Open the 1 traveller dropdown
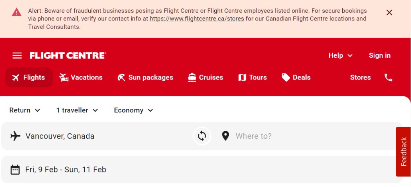 point(77,110)
